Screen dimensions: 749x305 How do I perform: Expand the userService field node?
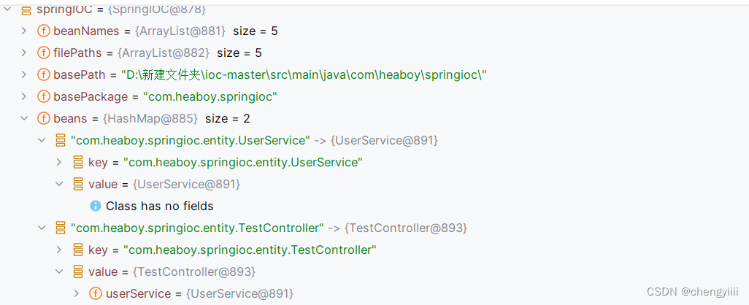point(77,293)
